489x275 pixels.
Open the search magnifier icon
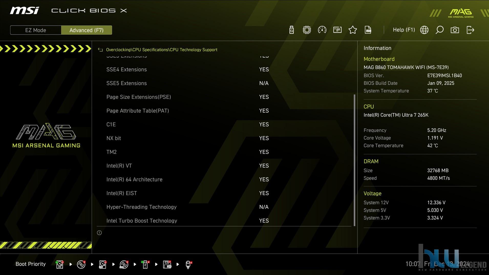(440, 30)
